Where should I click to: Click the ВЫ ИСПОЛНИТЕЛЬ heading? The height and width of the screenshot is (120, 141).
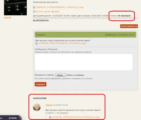click(41, 21)
